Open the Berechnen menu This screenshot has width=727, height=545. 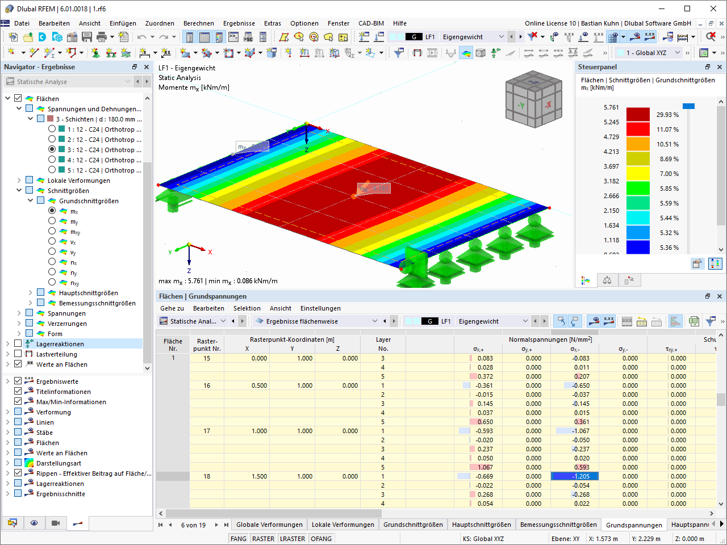tap(198, 23)
